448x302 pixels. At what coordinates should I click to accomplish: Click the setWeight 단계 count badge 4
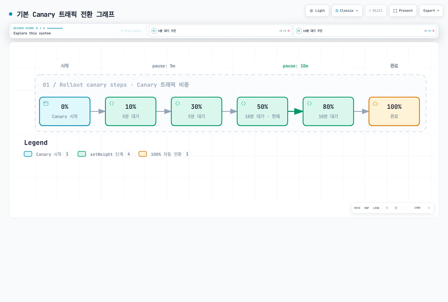[129, 154]
